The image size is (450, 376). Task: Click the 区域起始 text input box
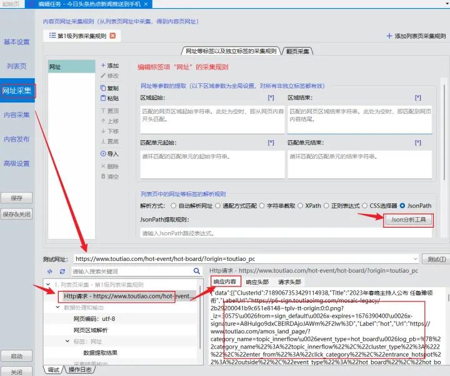(x=212, y=119)
